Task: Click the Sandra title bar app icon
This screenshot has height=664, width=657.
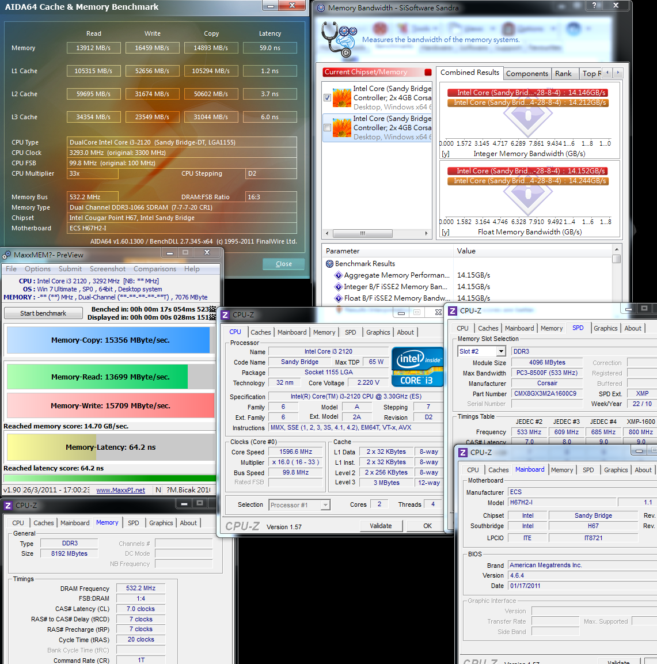Action: (x=321, y=8)
